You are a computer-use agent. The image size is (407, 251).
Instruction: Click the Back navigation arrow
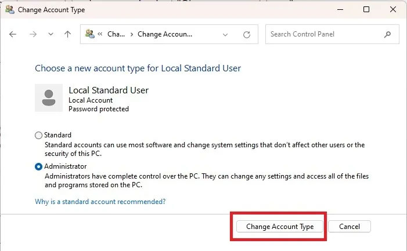13,34
